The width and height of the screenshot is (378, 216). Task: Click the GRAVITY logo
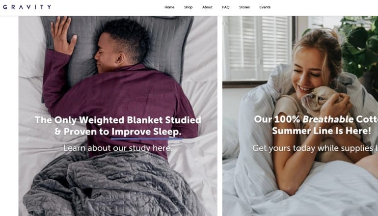pyautogui.click(x=27, y=7)
